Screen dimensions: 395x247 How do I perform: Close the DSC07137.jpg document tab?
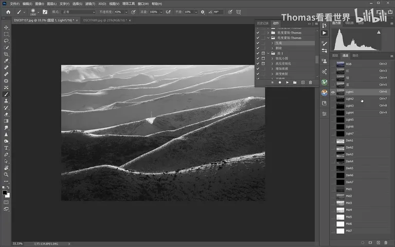click(77, 21)
